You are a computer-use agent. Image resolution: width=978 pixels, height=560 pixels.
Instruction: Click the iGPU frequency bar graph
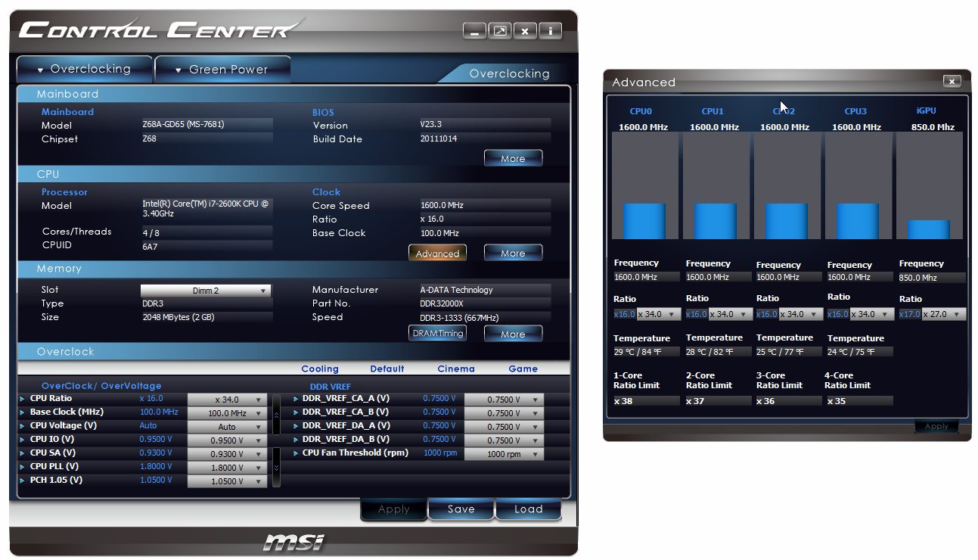(x=929, y=186)
